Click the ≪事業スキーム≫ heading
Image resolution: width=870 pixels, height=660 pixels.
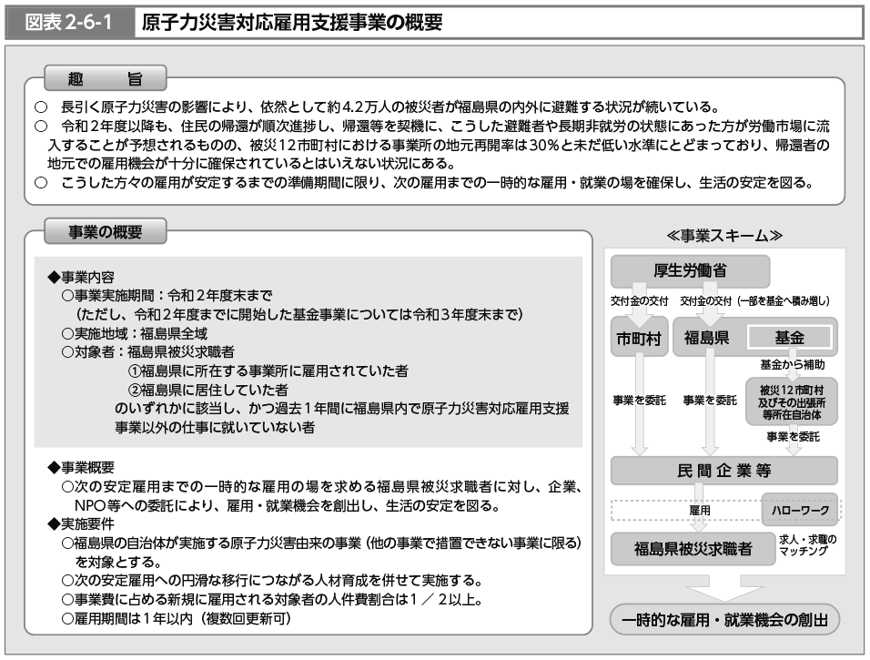coord(724,235)
